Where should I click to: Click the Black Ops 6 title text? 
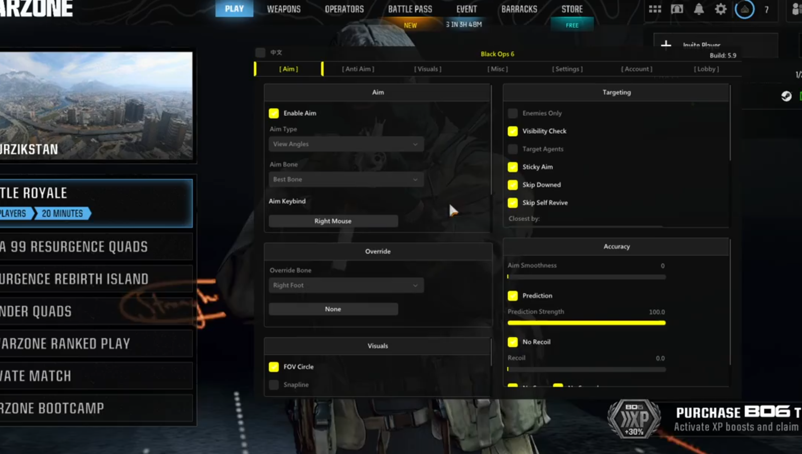(x=497, y=54)
